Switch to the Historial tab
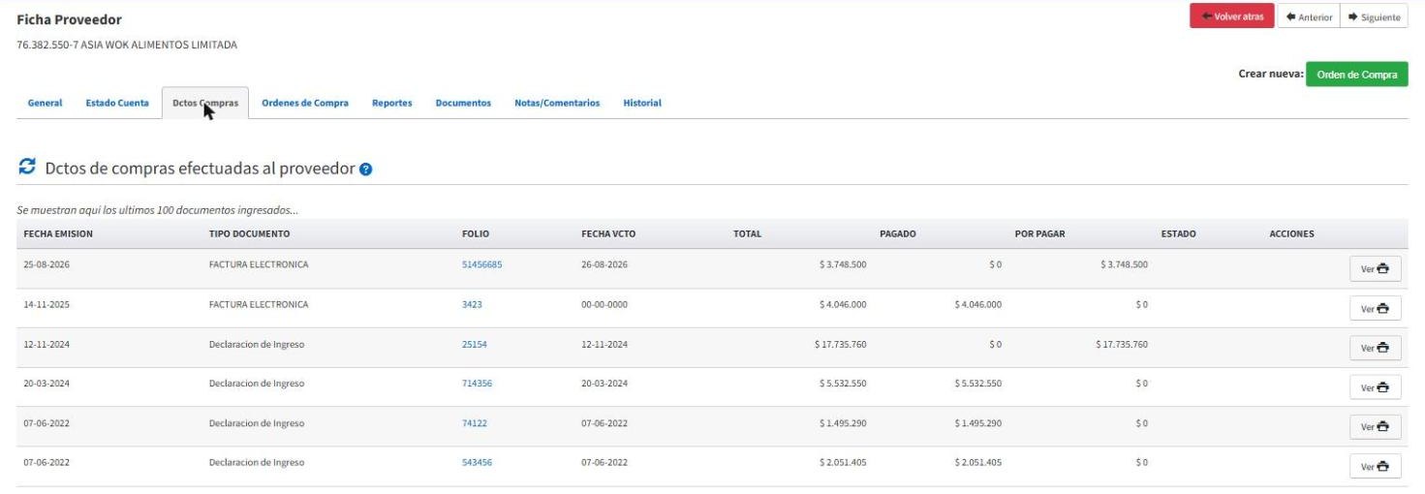The image size is (1425, 494). 642,103
